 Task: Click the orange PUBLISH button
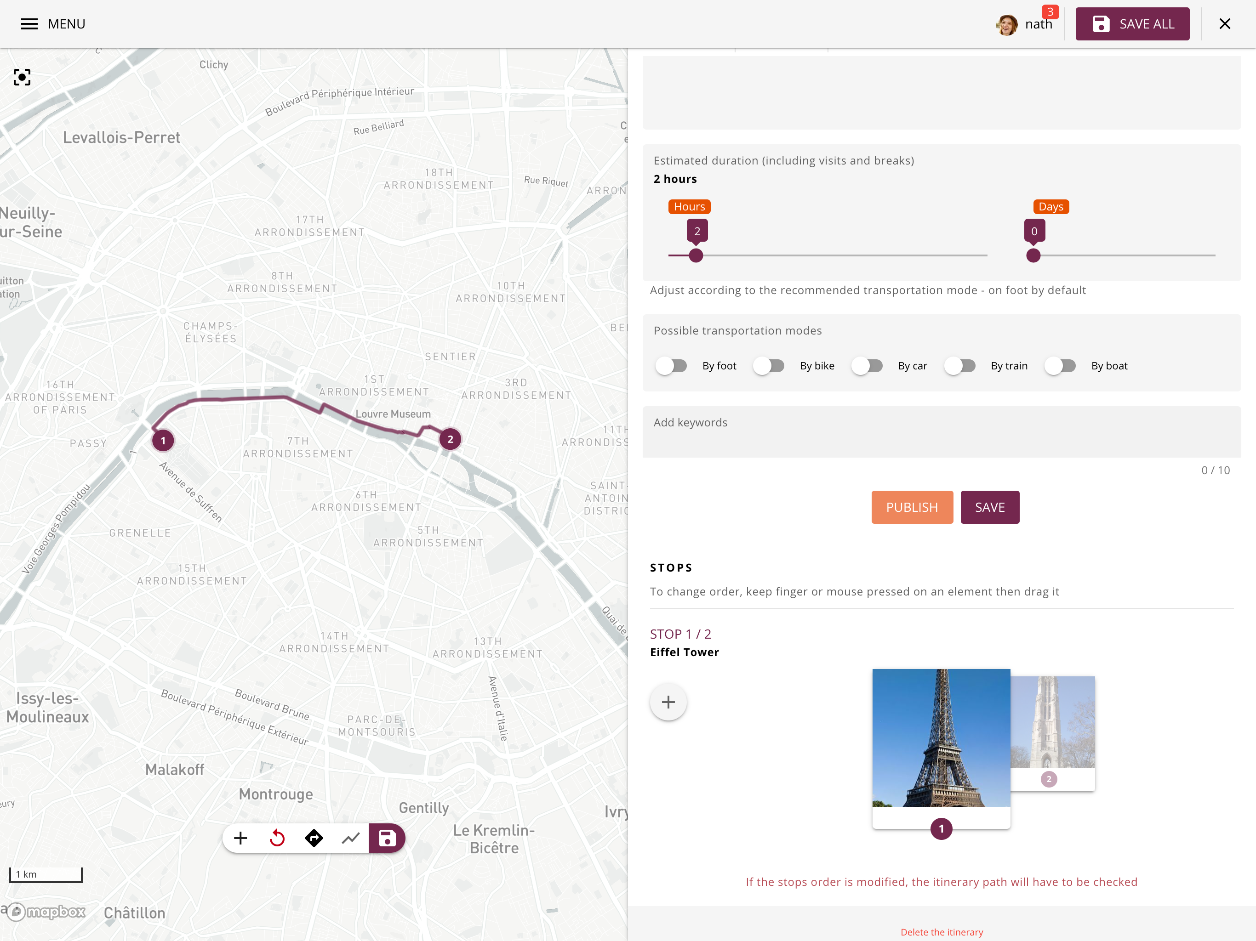click(912, 507)
